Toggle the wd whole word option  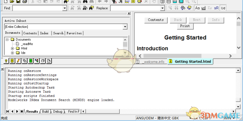click(x=203, y=8)
